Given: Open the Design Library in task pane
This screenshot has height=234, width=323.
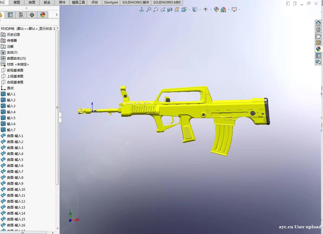Looking at the screenshot, I should pyautogui.click(x=318, y=30).
